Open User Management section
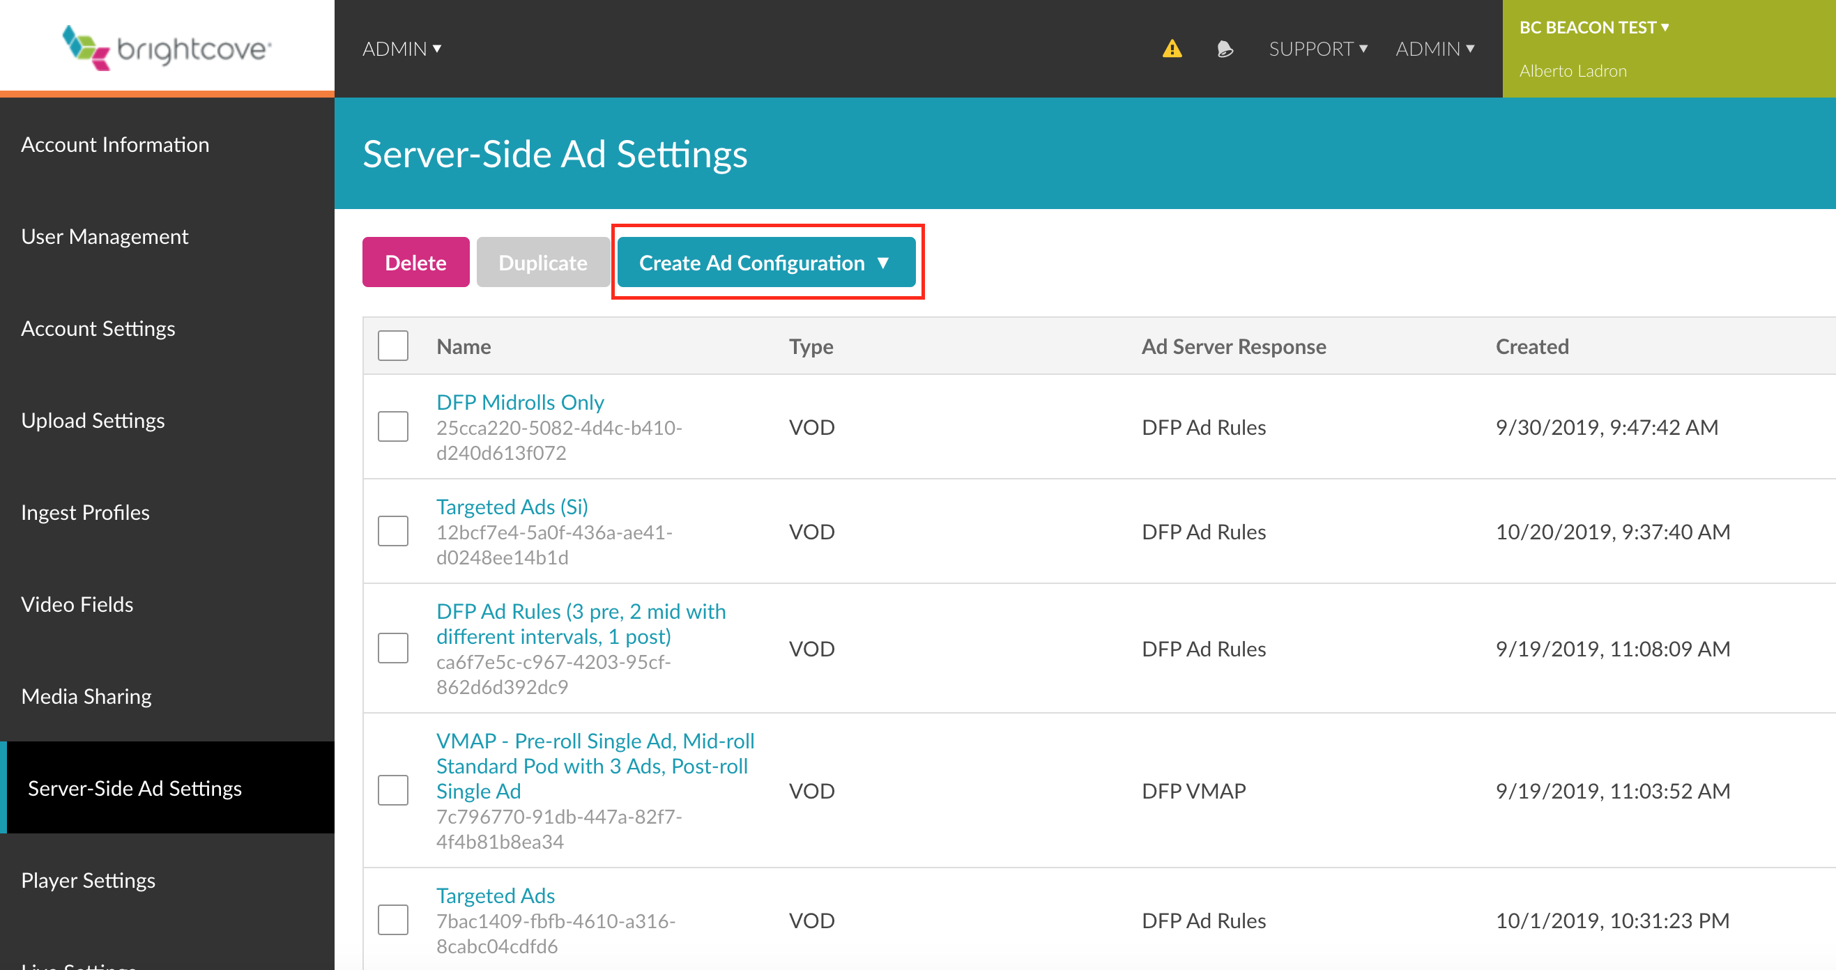Viewport: 1836px width, 970px height. [x=104, y=236]
